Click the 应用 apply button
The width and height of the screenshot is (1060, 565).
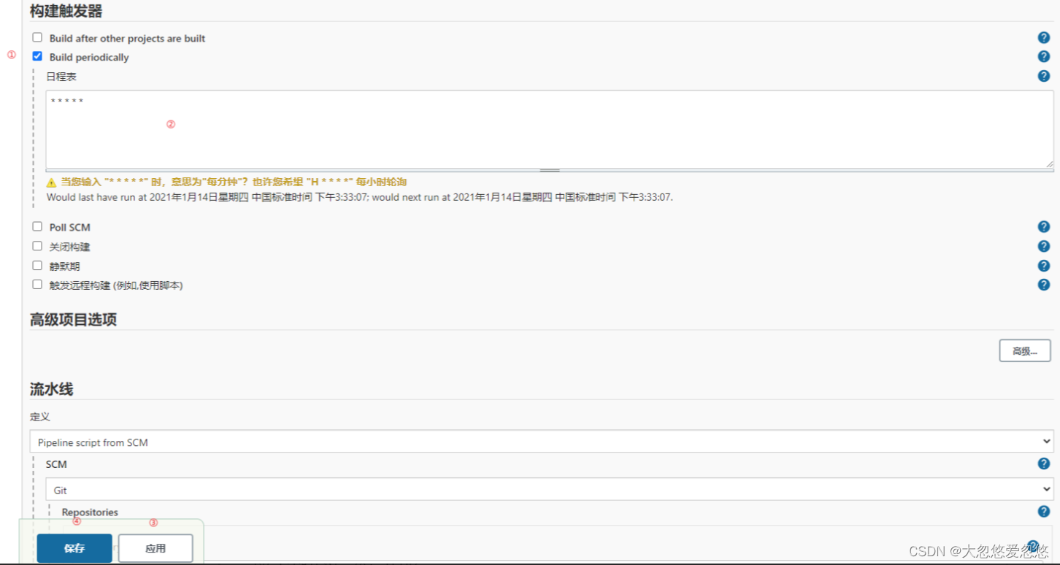tap(155, 548)
